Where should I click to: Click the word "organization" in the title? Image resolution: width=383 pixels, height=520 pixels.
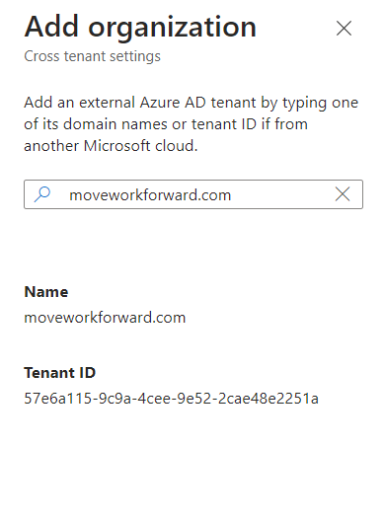[x=172, y=29]
